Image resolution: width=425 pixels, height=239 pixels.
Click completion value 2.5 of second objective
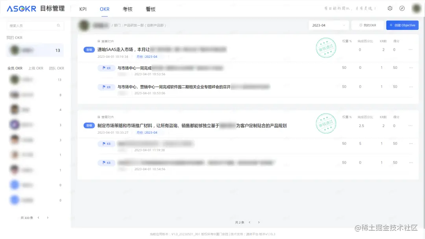(361, 125)
